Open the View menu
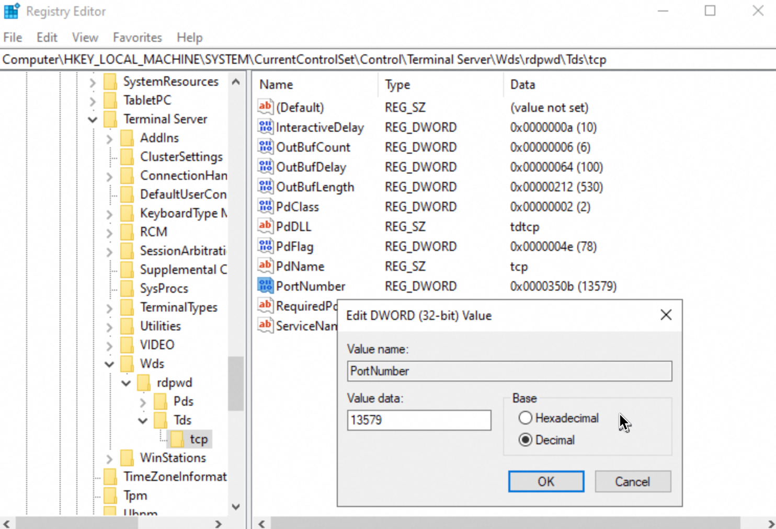This screenshot has width=776, height=529. [x=85, y=37]
